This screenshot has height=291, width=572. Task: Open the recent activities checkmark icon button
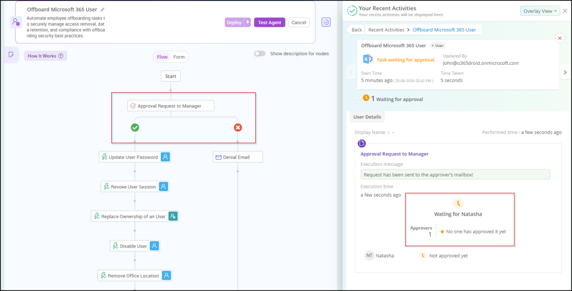click(x=326, y=22)
